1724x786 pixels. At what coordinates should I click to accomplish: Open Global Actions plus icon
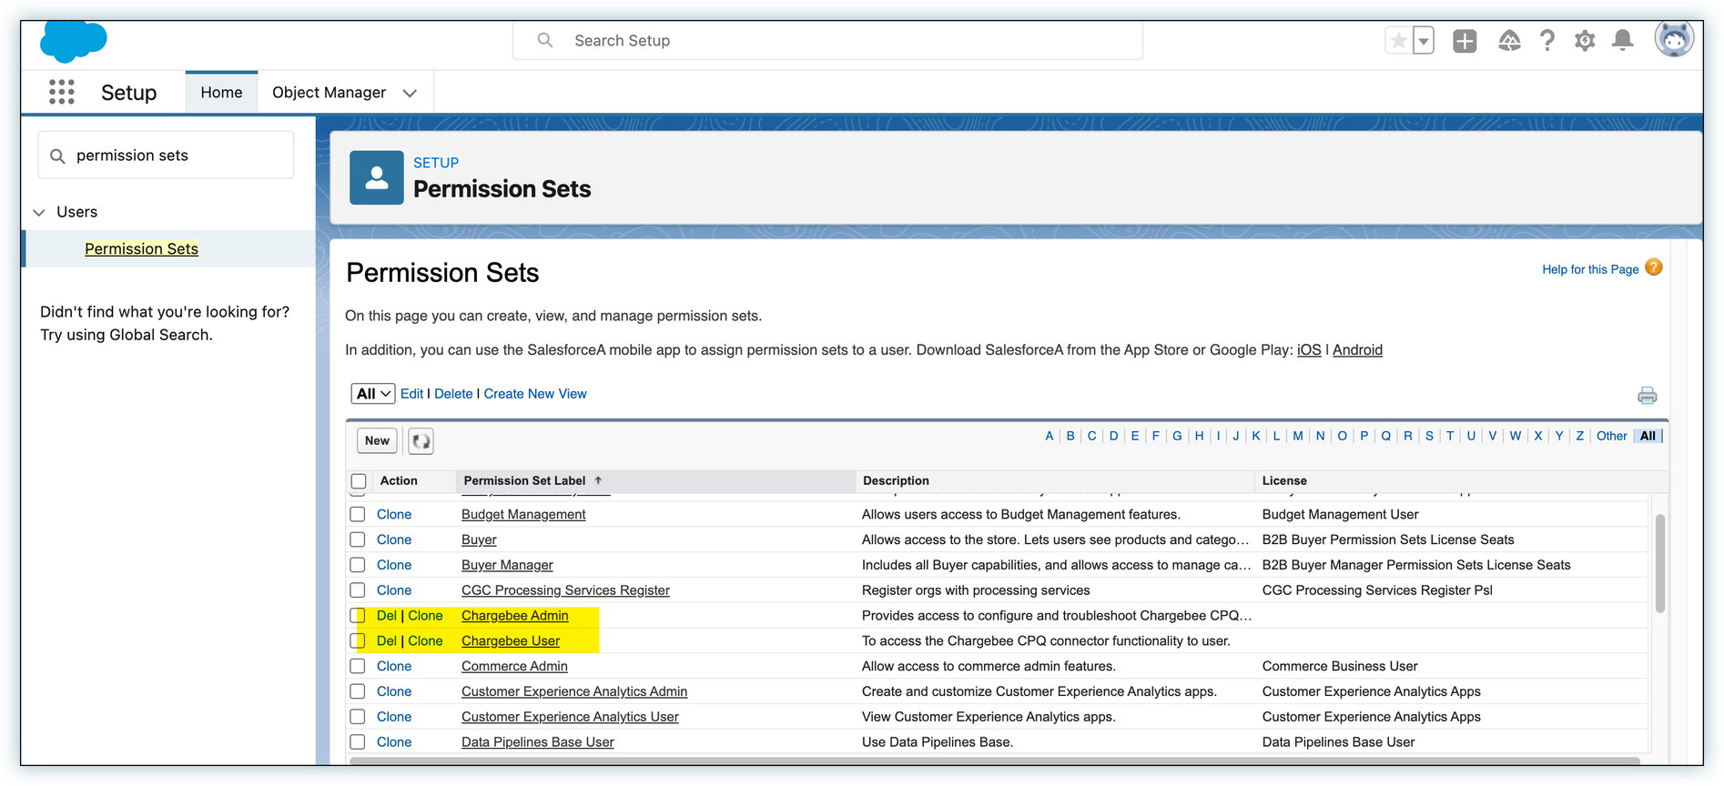click(1465, 41)
